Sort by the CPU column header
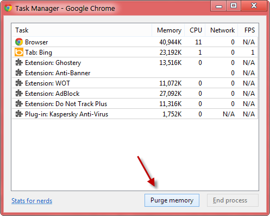This screenshot has height=216, width=270. coord(195,30)
